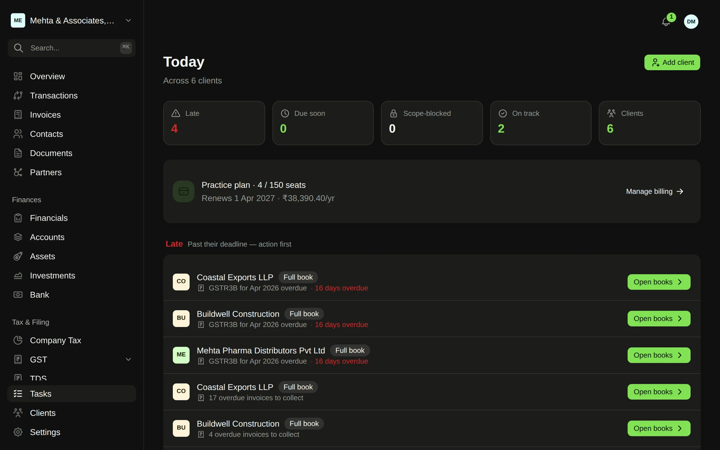This screenshot has height=450, width=720.
Task: Click the On track checkmark icon
Action: (x=503, y=113)
